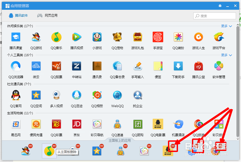Viewport: 241px width, 162px height.
Task: Open QQ速递 in the 生活购物类 grid
Action: click(117, 124)
